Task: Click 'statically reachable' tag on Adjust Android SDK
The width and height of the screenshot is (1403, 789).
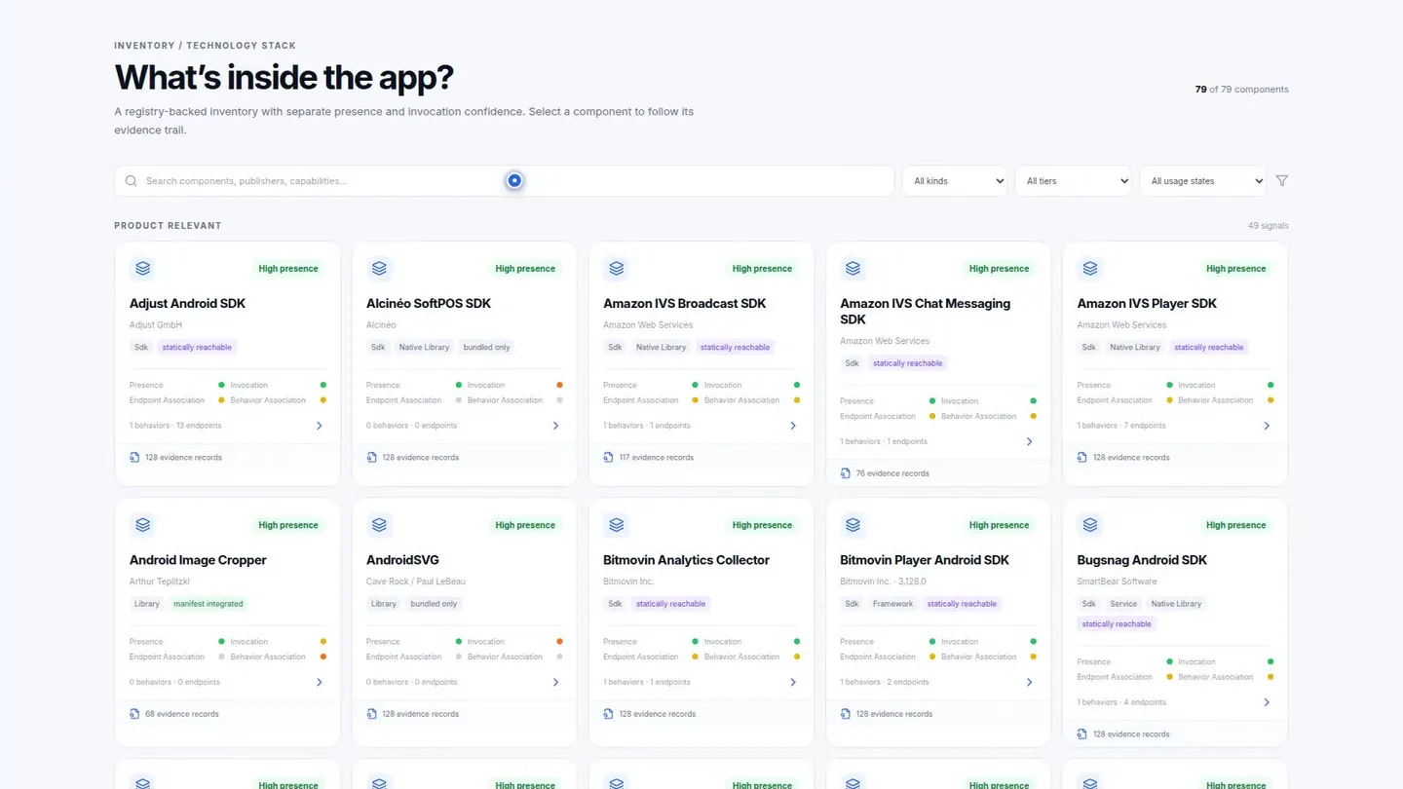Action: click(x=197, y=347)
